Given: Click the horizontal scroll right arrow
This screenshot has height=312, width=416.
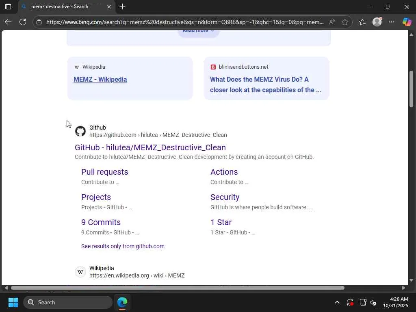Looking at the screenshot, I should coord(403,288).
